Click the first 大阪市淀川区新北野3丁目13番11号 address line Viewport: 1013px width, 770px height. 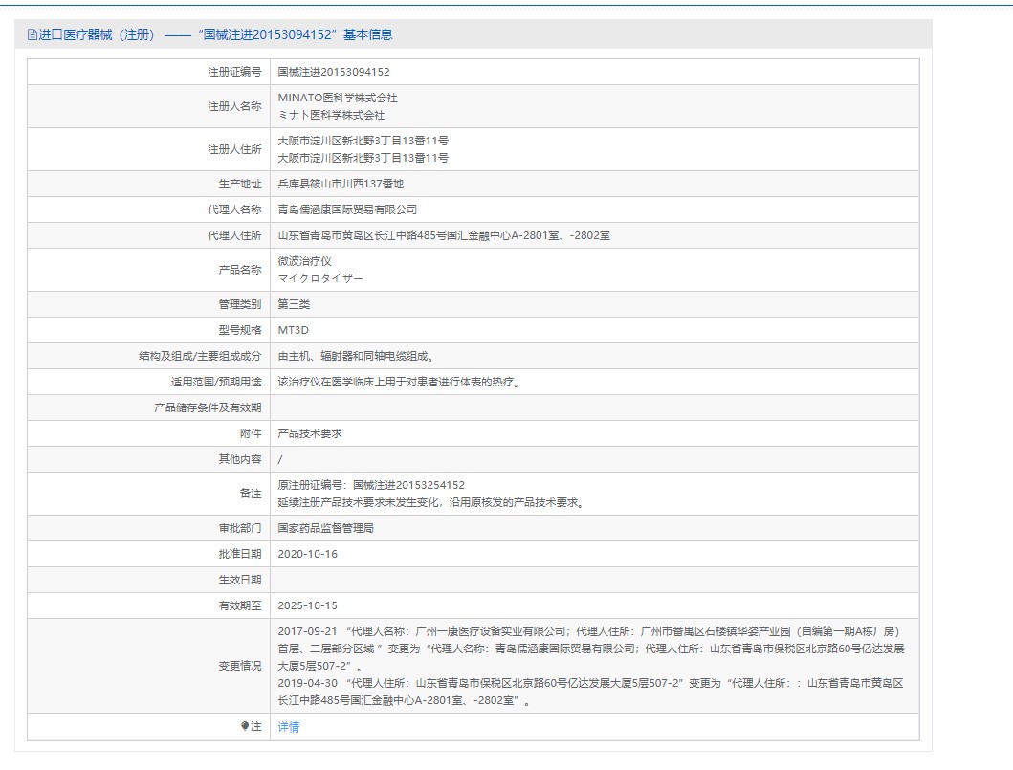(363, 141)
